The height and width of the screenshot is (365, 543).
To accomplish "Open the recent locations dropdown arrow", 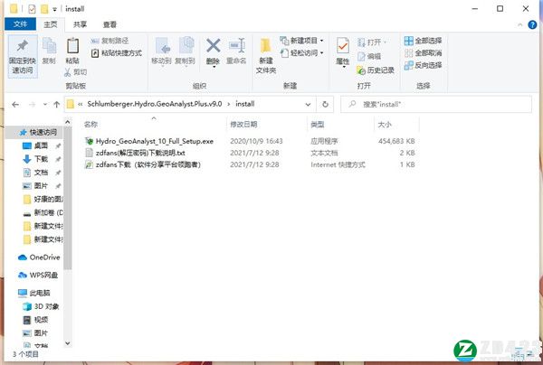I will 45,104.
